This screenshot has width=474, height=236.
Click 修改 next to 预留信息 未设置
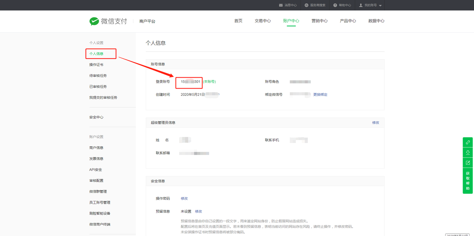click(198, 212)
